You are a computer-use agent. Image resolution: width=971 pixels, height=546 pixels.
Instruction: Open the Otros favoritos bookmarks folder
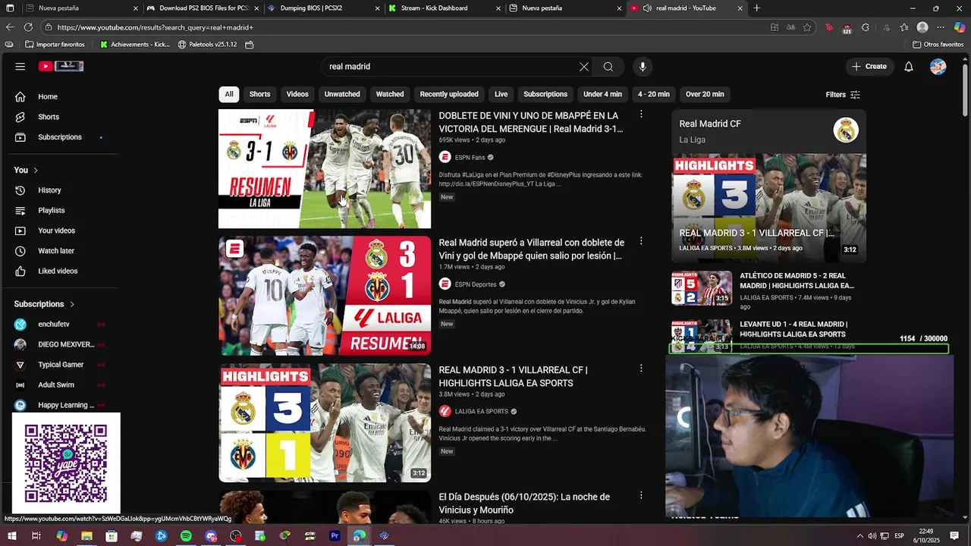pos(939,45)
